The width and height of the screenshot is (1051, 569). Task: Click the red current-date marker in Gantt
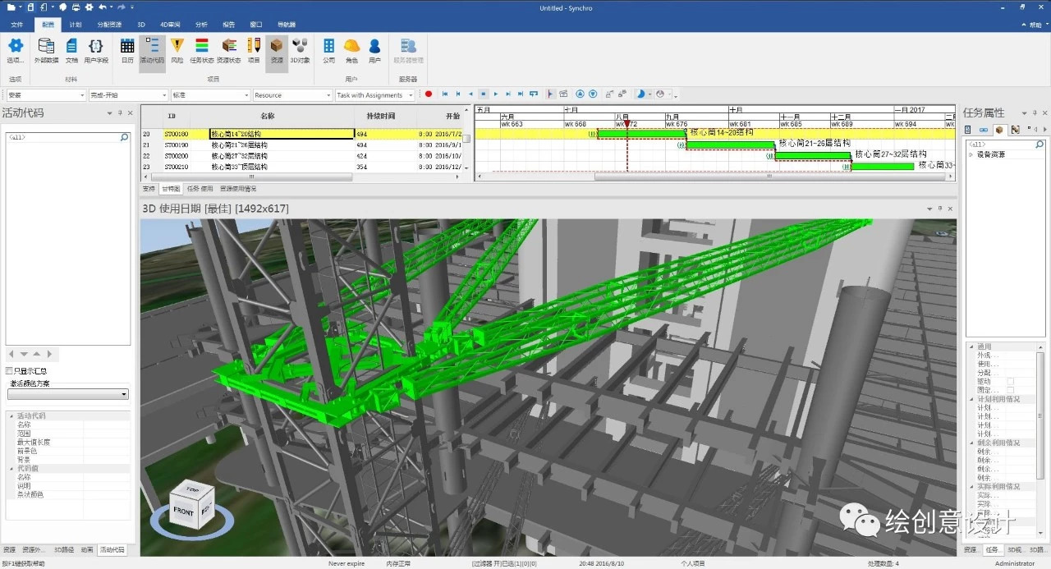pos(627,125)
